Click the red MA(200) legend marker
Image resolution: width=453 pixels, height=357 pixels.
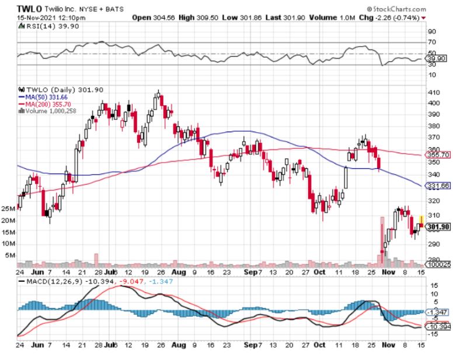point(22,103)
